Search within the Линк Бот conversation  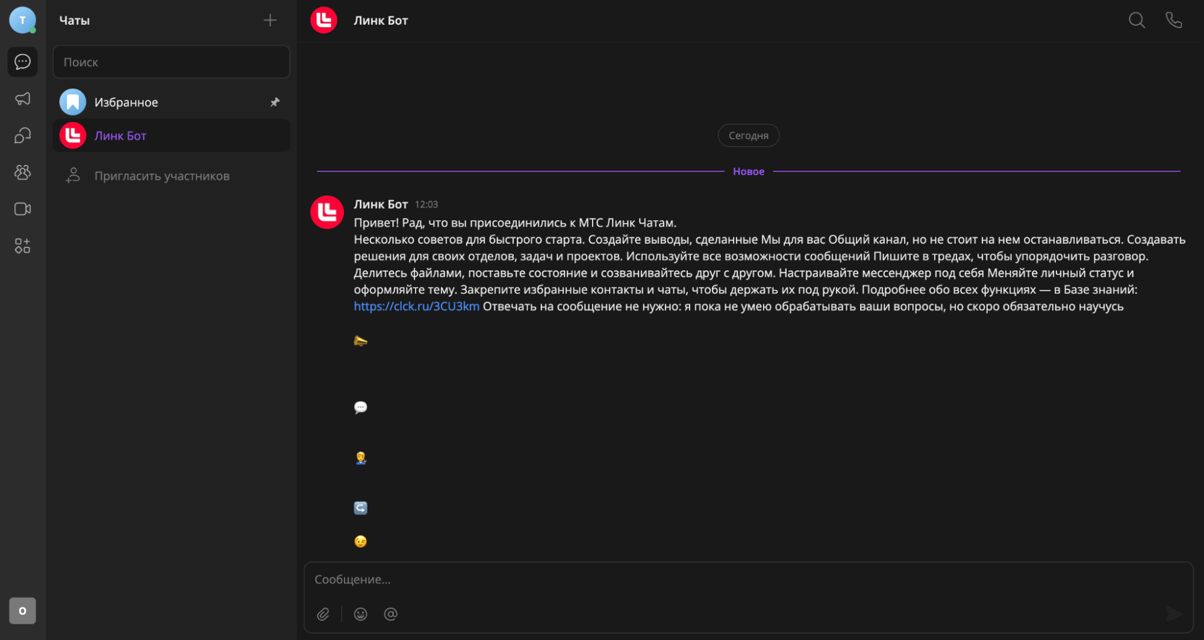coord(1137,20)
